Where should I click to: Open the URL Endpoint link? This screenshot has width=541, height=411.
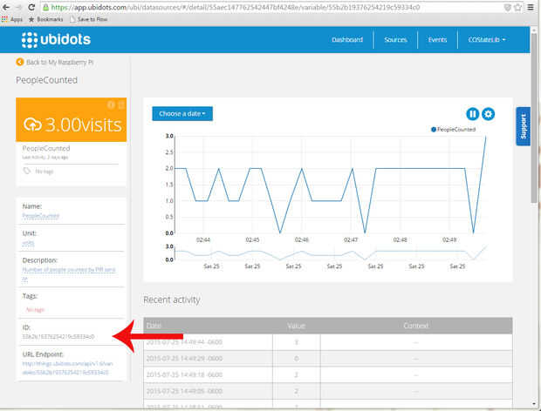[67, 367]
